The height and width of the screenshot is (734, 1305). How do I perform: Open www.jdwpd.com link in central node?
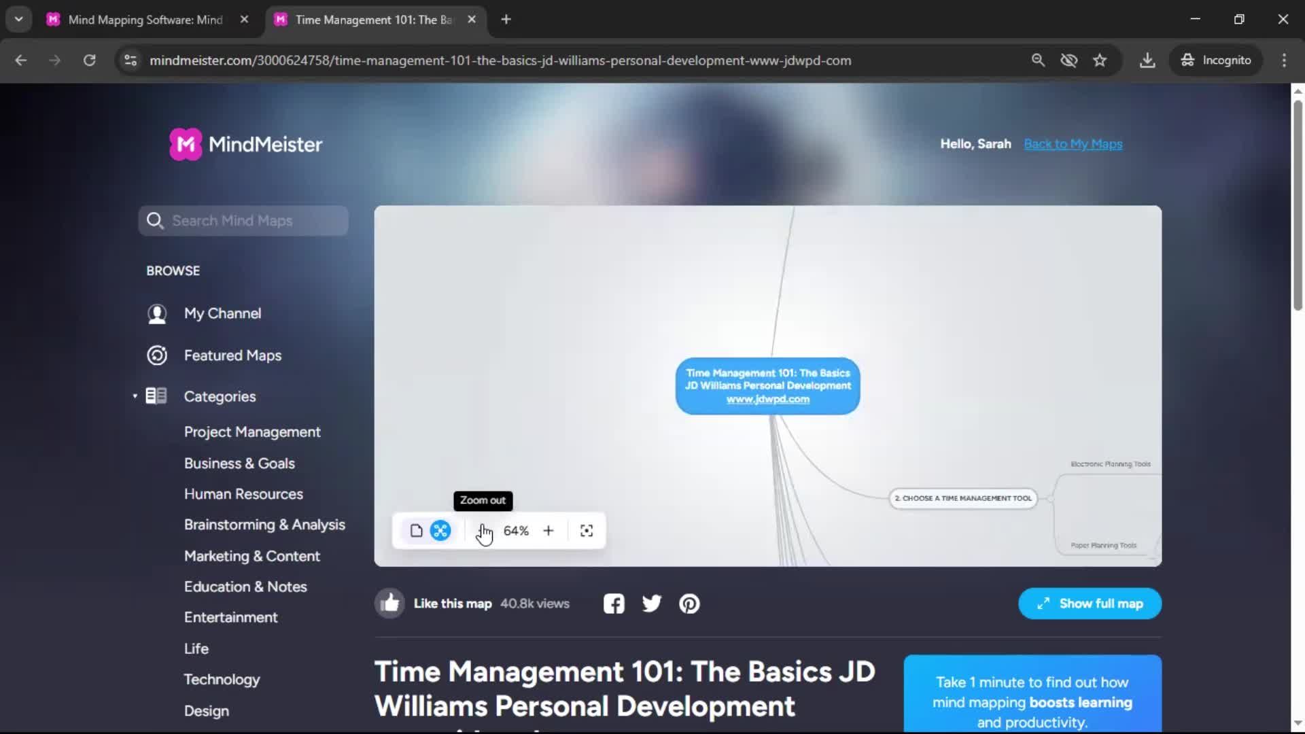pos(767,399)
